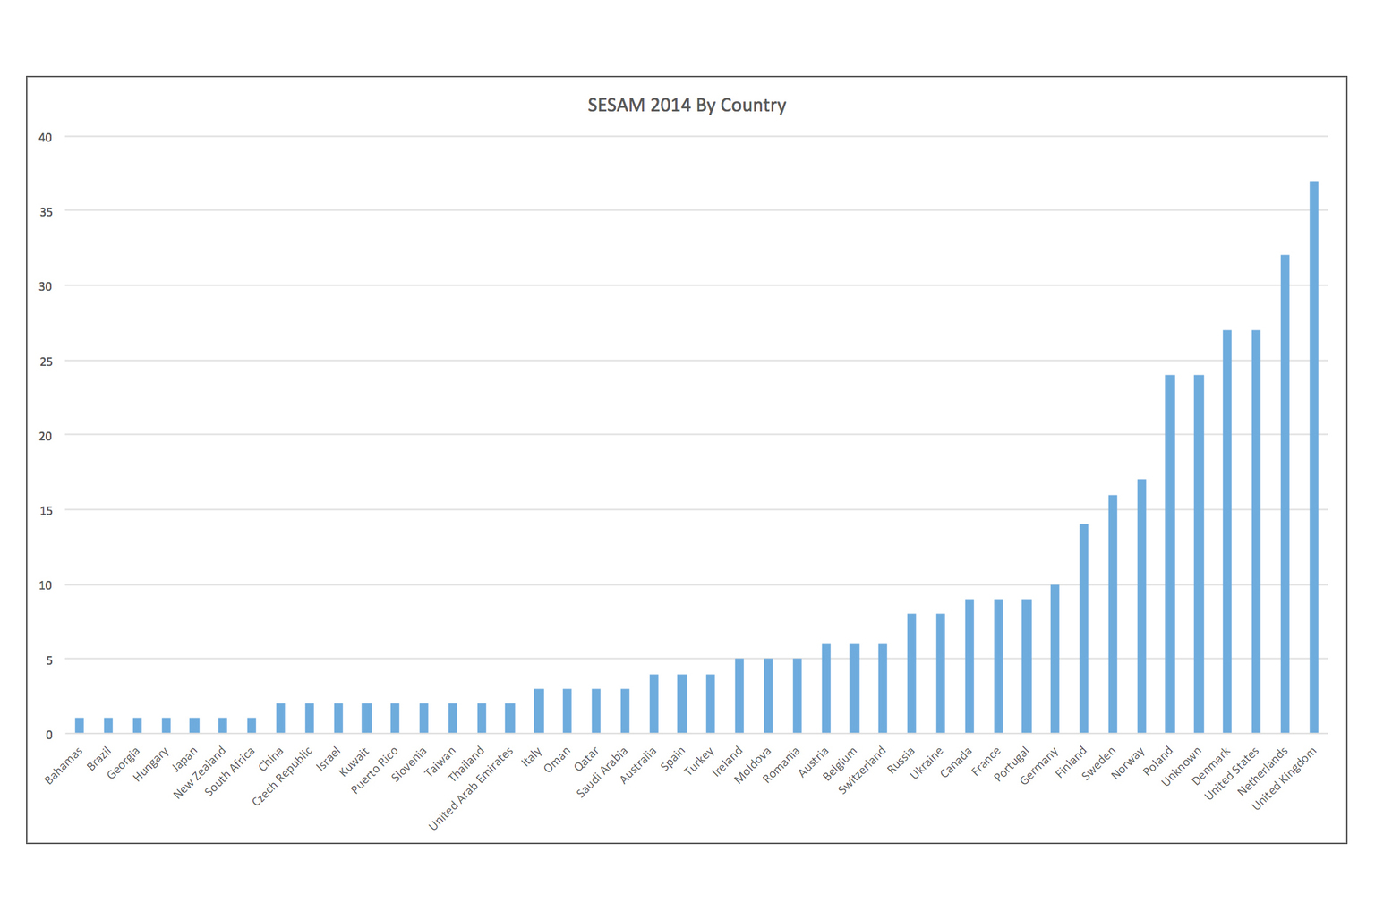Select the Norway bar
The height and width of the screenshot is (920, 1375).
[1141, 606]
